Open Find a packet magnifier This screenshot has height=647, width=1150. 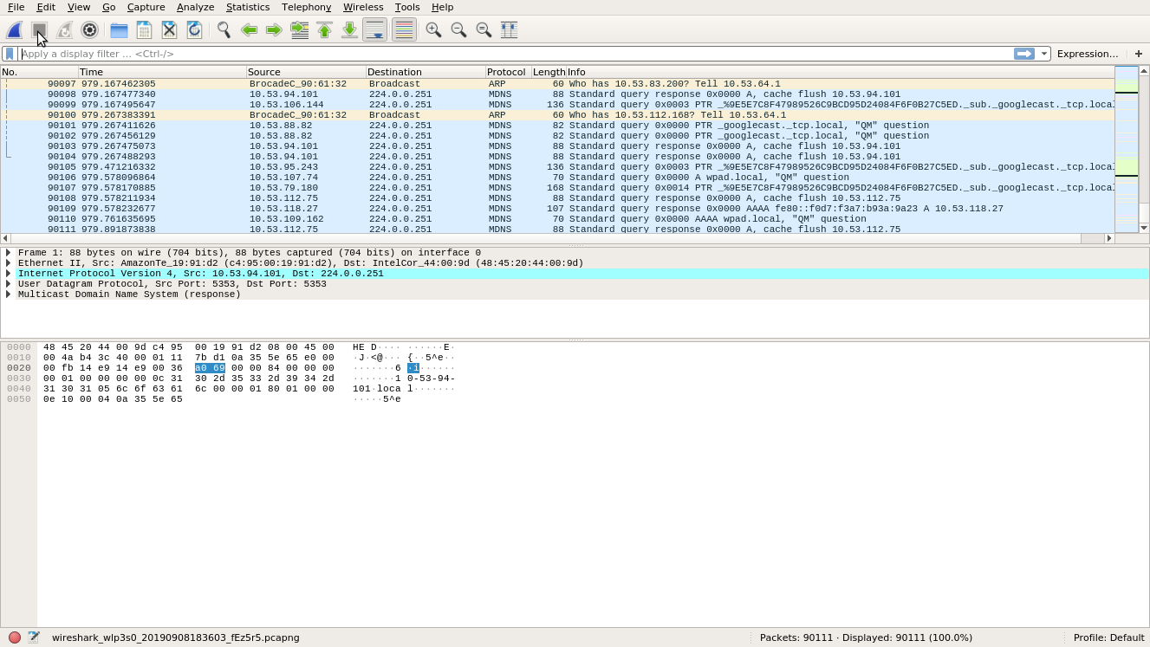click(x=224, y=29)
